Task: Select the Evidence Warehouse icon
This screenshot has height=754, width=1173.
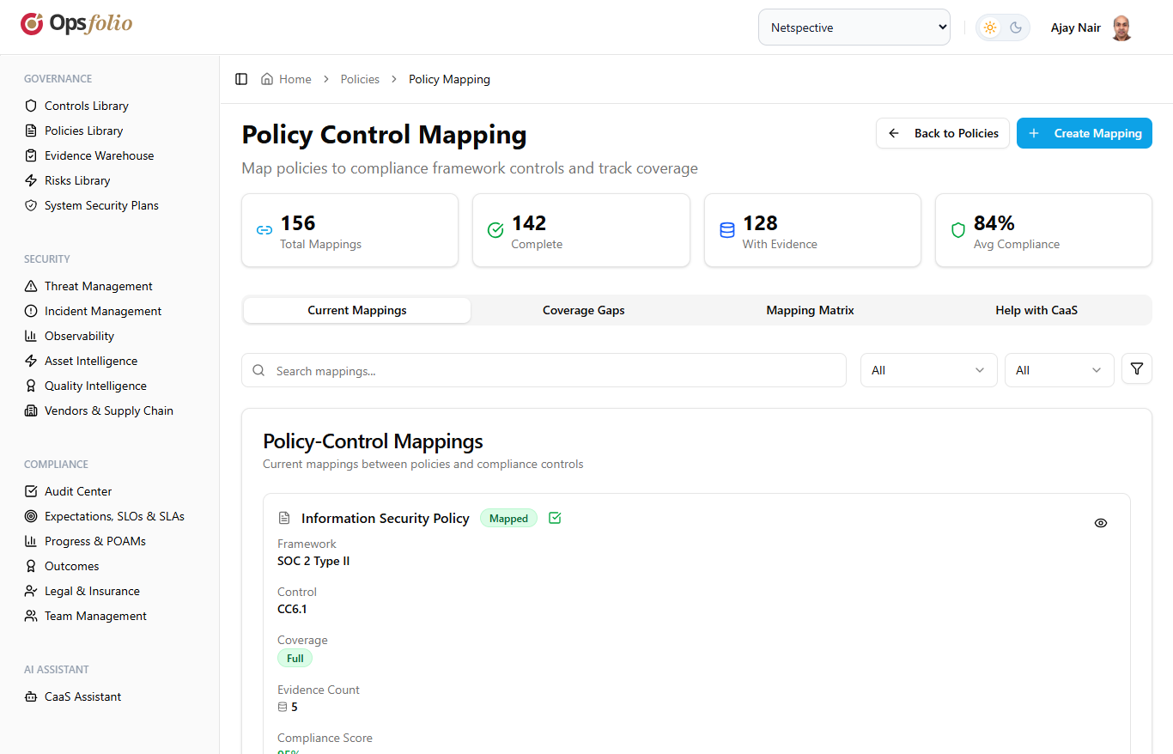Action: (x=29, y=155)
